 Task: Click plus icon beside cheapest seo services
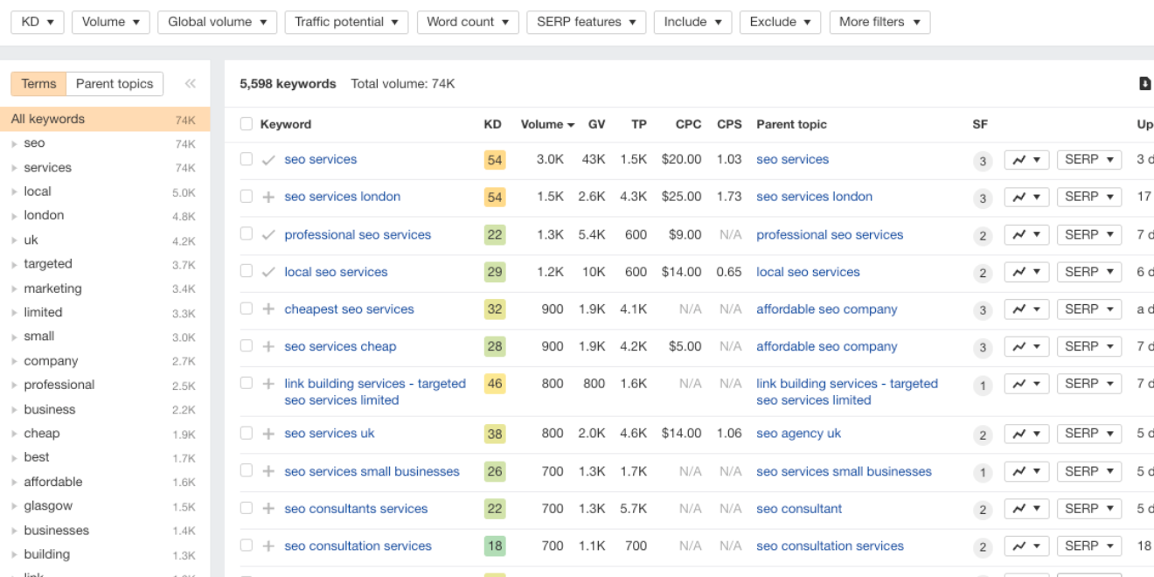(269, 309)
